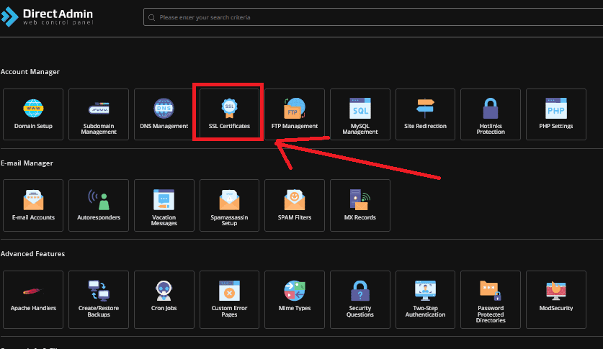The image size is (603, 349).
Task: Open Site Redirection tile
Action: point(425,114)
